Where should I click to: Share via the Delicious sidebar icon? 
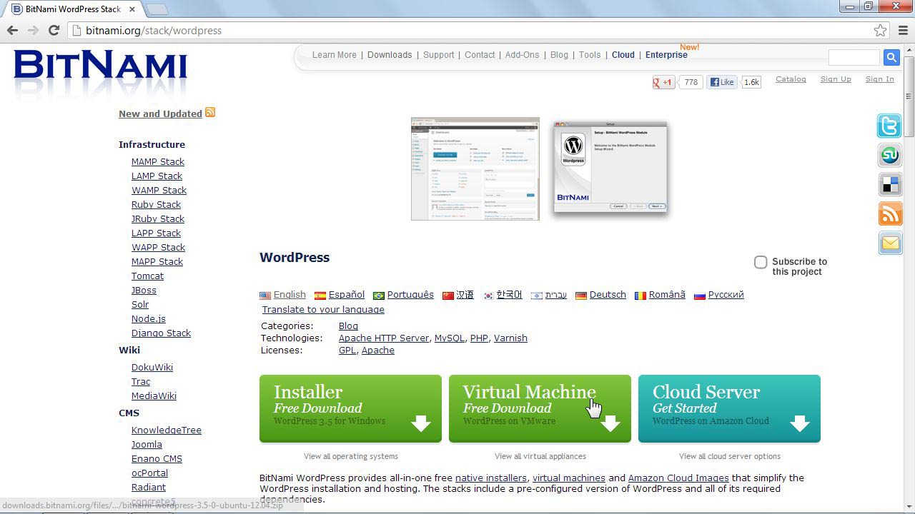pyautogui.click(x=890, y=184)
